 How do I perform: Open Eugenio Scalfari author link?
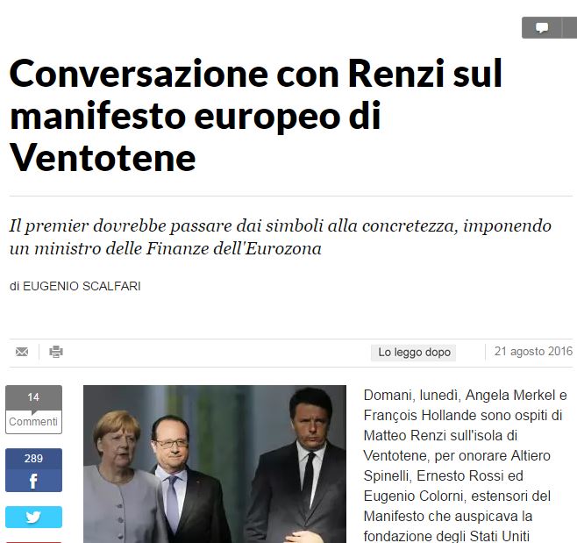[82, 286]
